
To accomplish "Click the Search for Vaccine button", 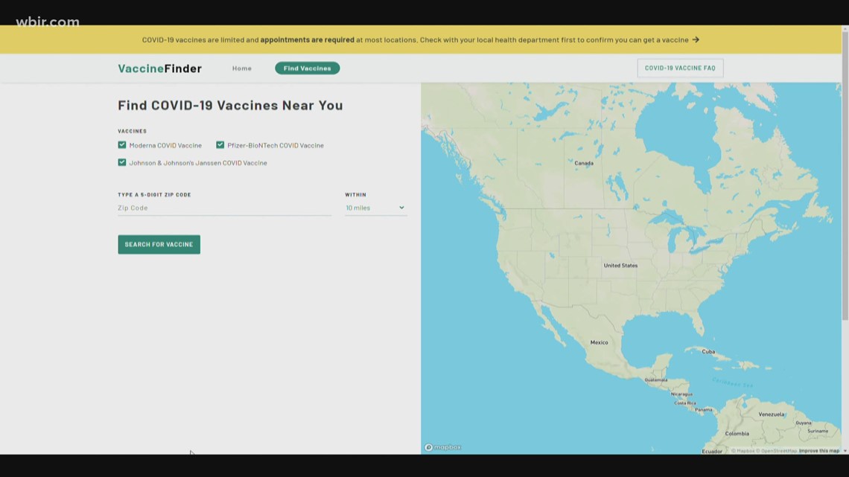I will click(159, 244).
